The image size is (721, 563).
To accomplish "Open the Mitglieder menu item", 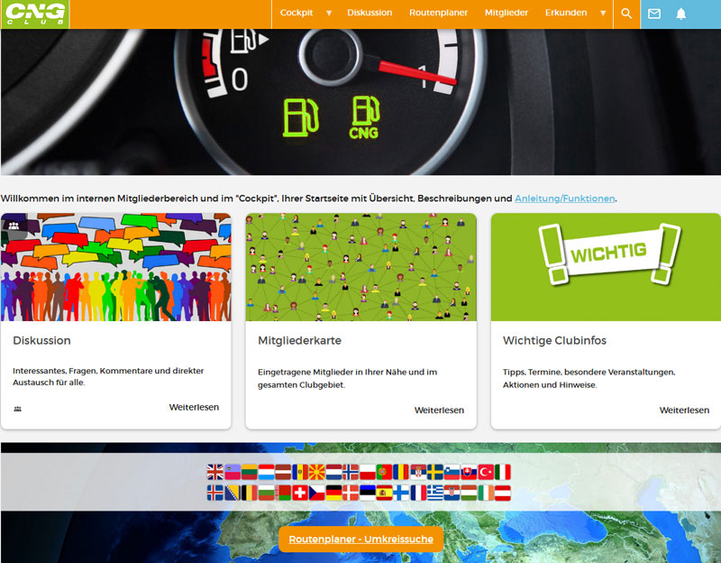I will [x=506, y=14].
